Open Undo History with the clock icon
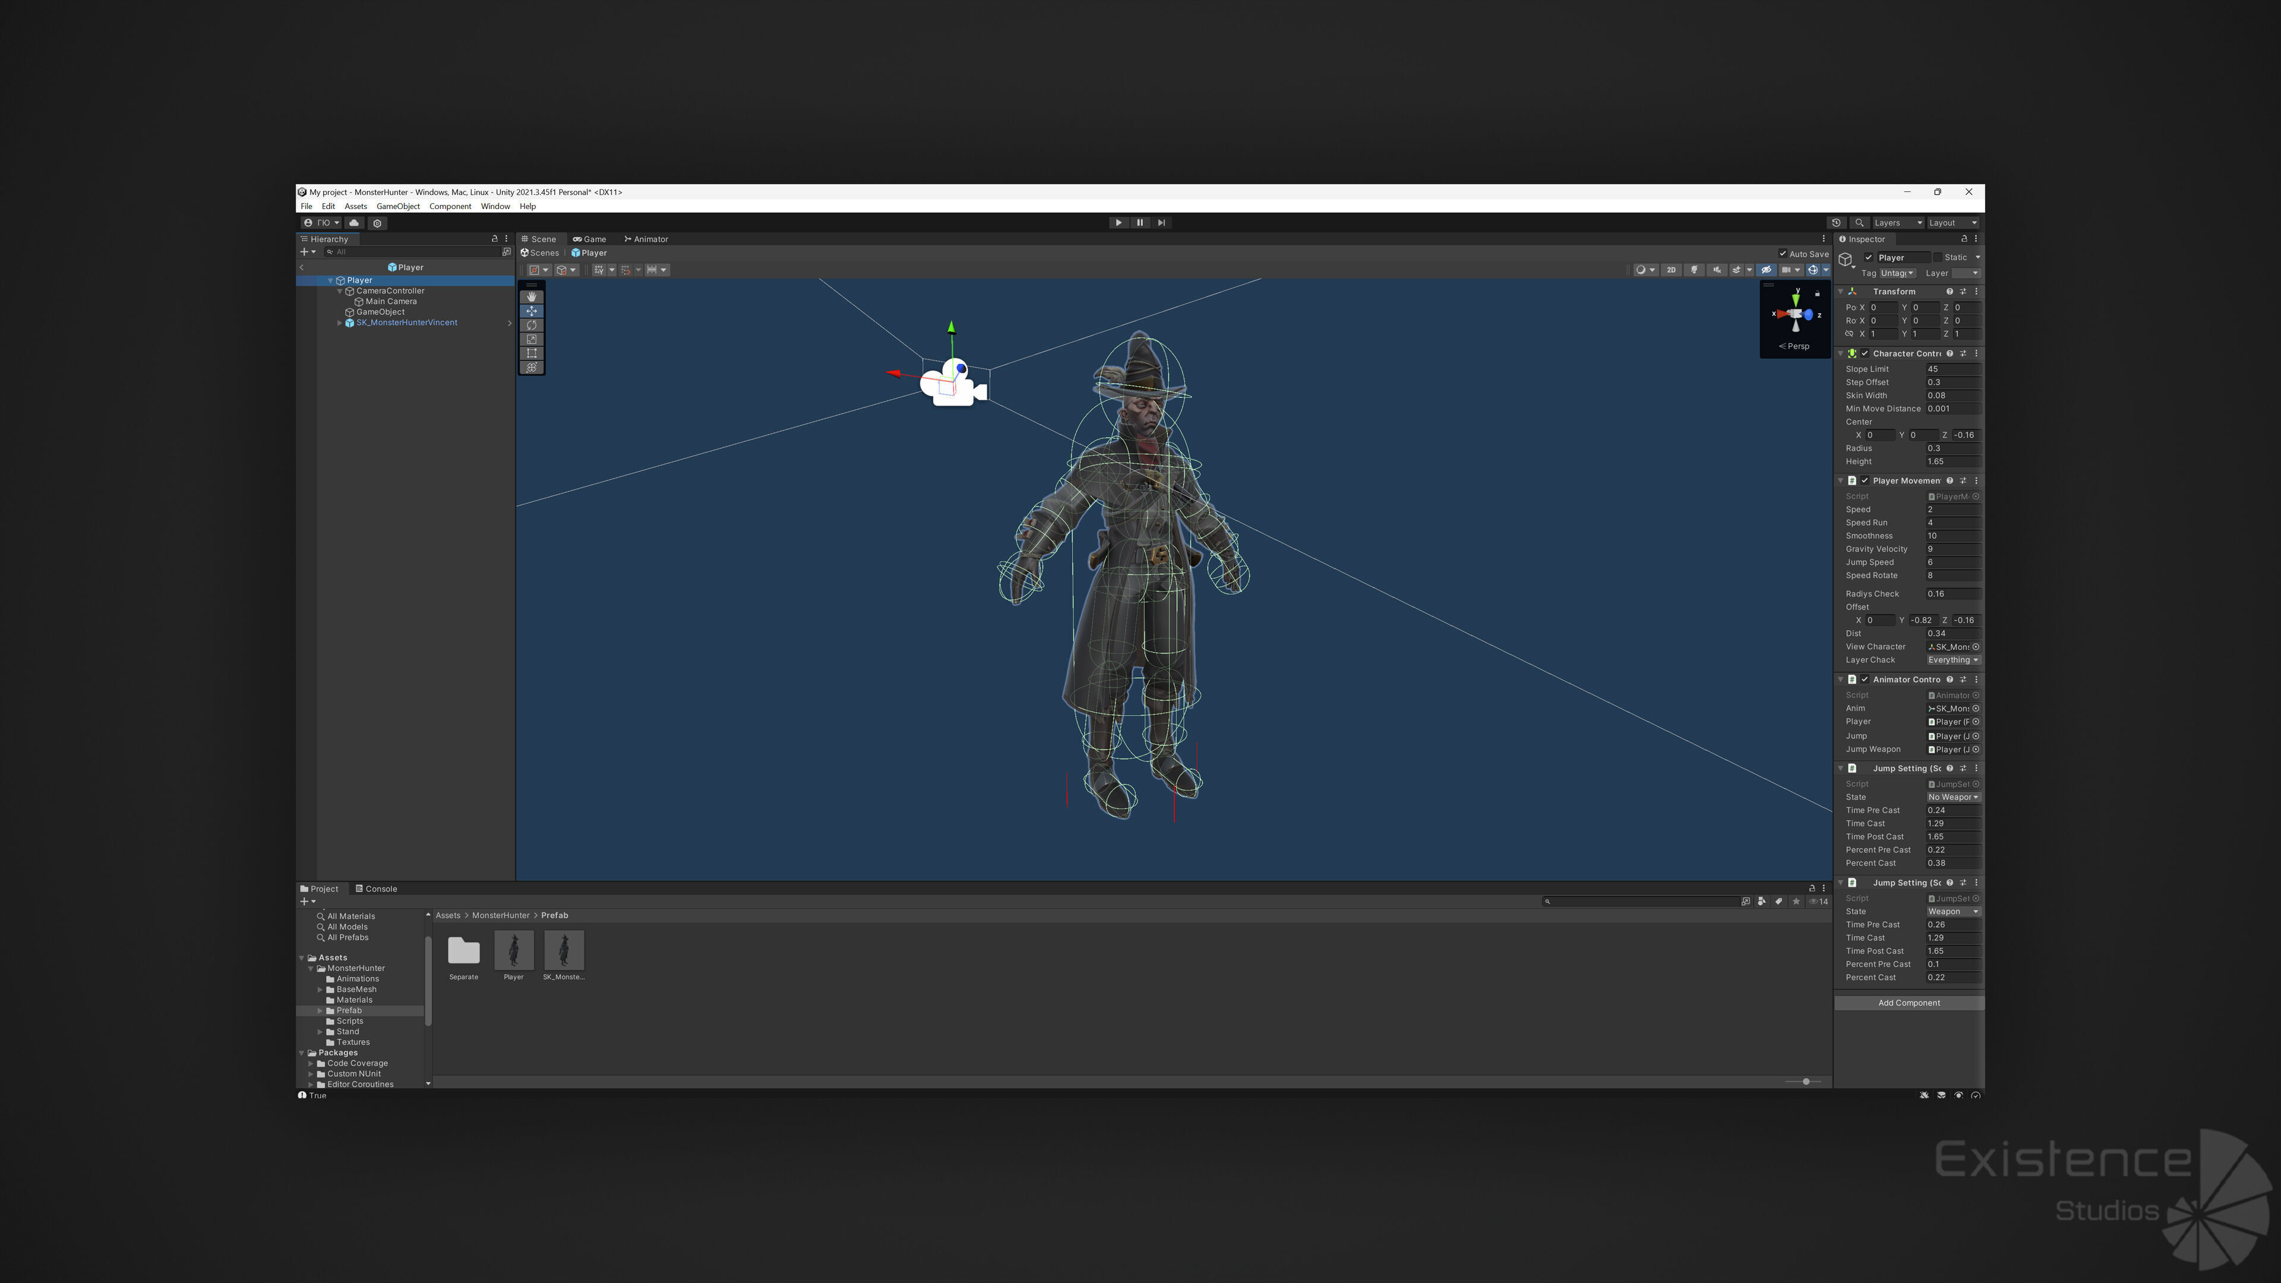This screenshot has height=1283, width=2281. [x=1835, y=223]
